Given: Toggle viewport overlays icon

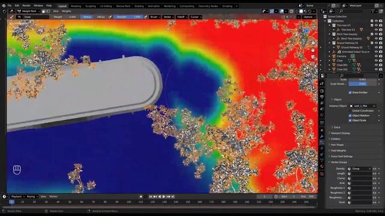Looking at the screenshot, I should (x=282, y=11).
